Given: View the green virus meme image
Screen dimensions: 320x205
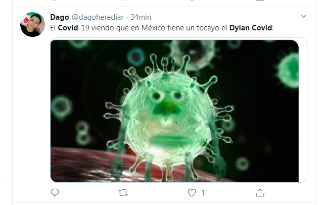Looking at the screenshot, I should [174, 111].
